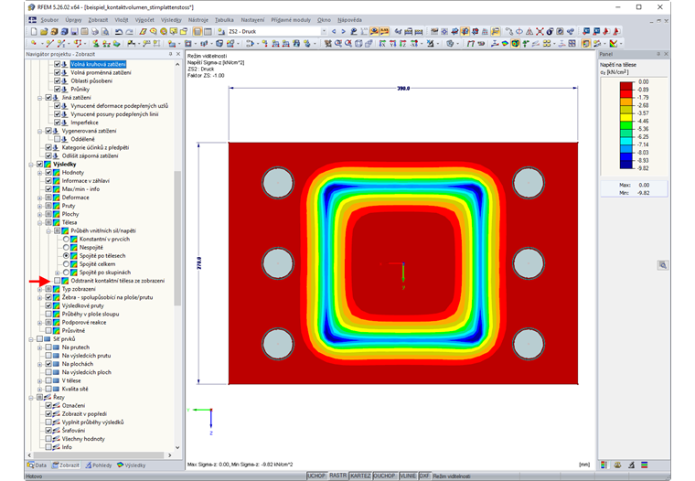The width and height of the screenshot is (695, 481).
Task: Uncheck 'Volná kruhová zatížení' checkbox
Action: [x=58, y=64]
